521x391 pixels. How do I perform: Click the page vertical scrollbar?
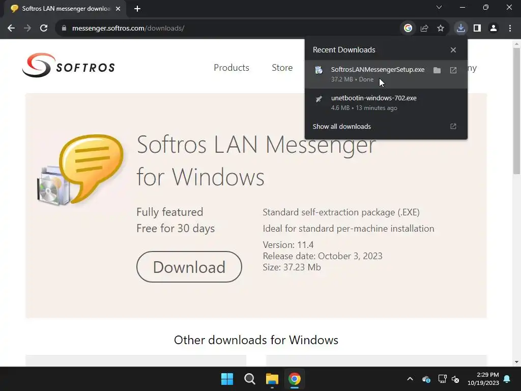[516, 111]
